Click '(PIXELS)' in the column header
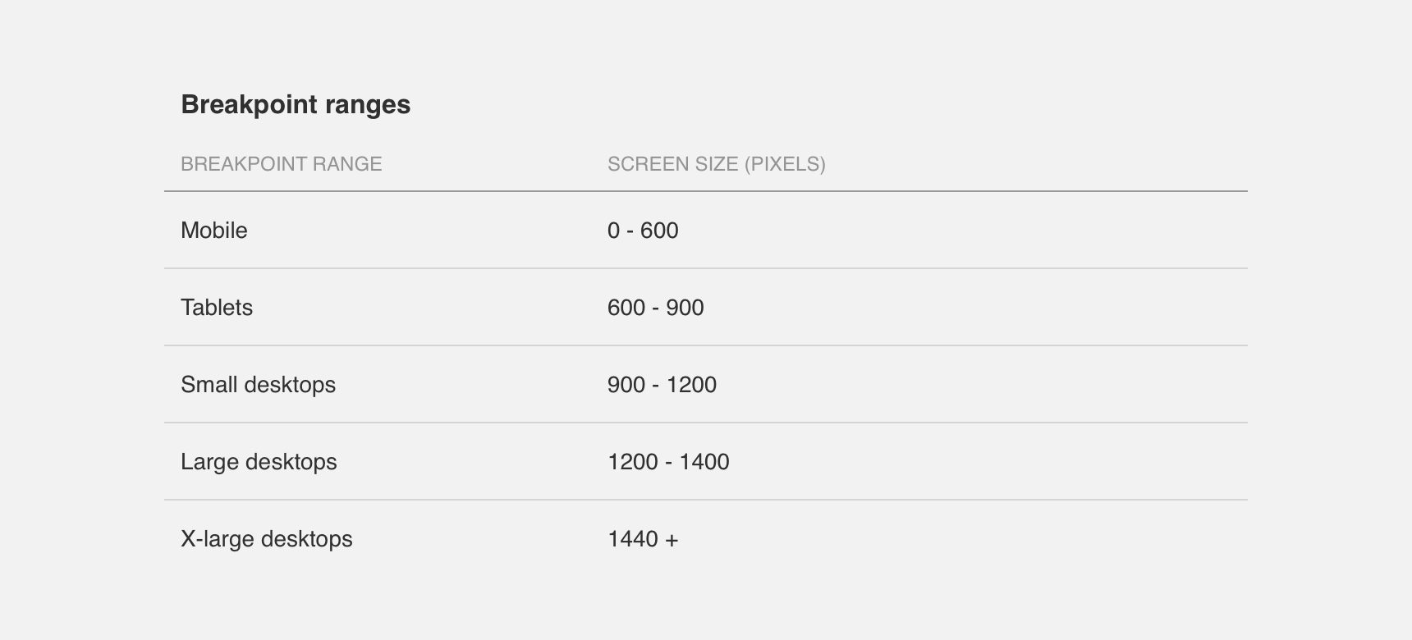This screenshot has height=640, width=1412. [x=785, y=164]
